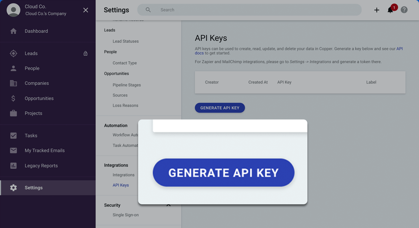
Task: Click the Opportunities settings heading
Action: (116, 74)
